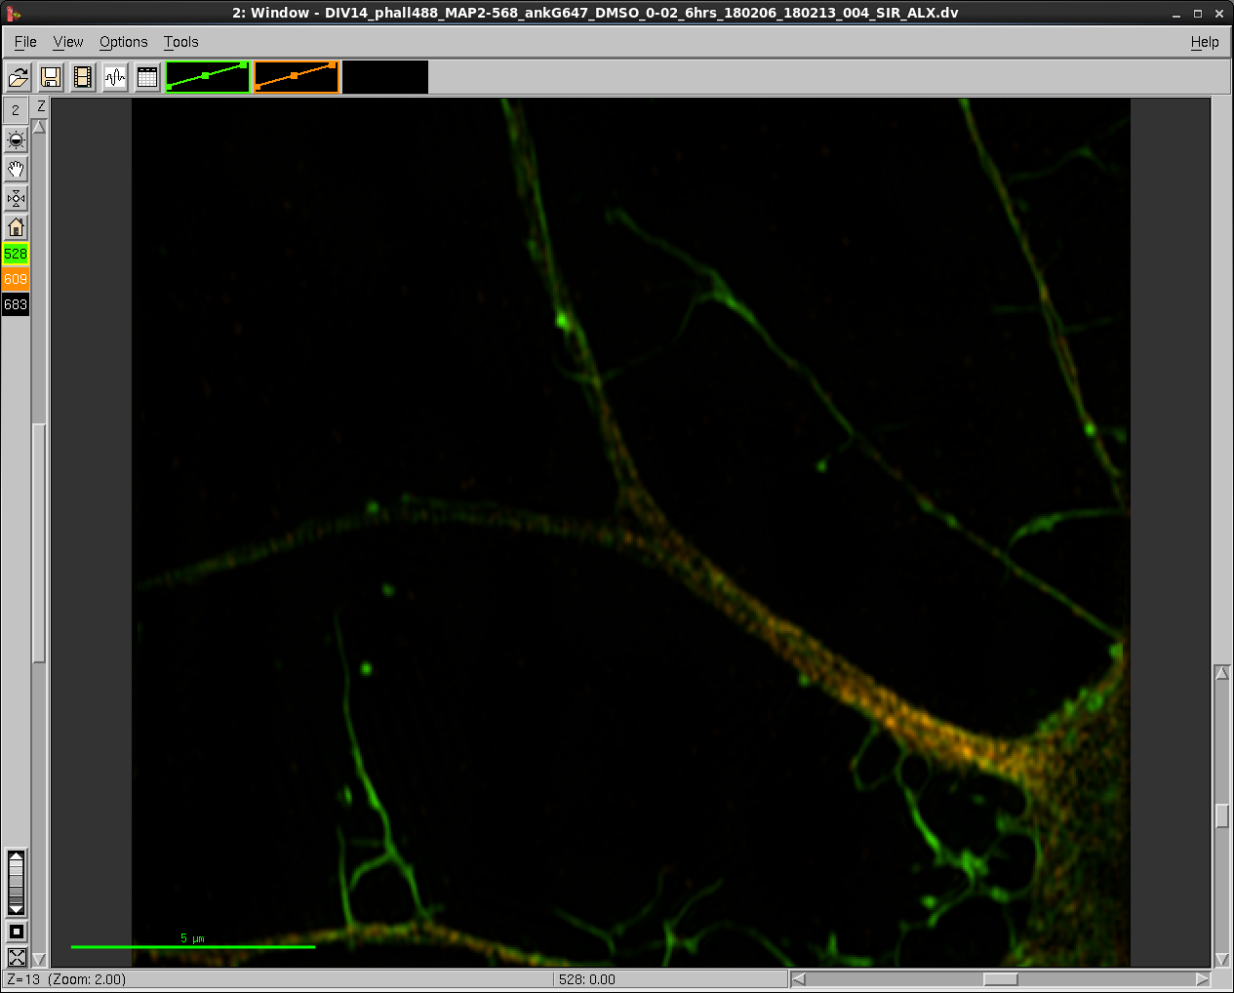Open the movie filmstrip tool
The height and width of the screenshot is (993, 1234).
click(x=83, y=77)
